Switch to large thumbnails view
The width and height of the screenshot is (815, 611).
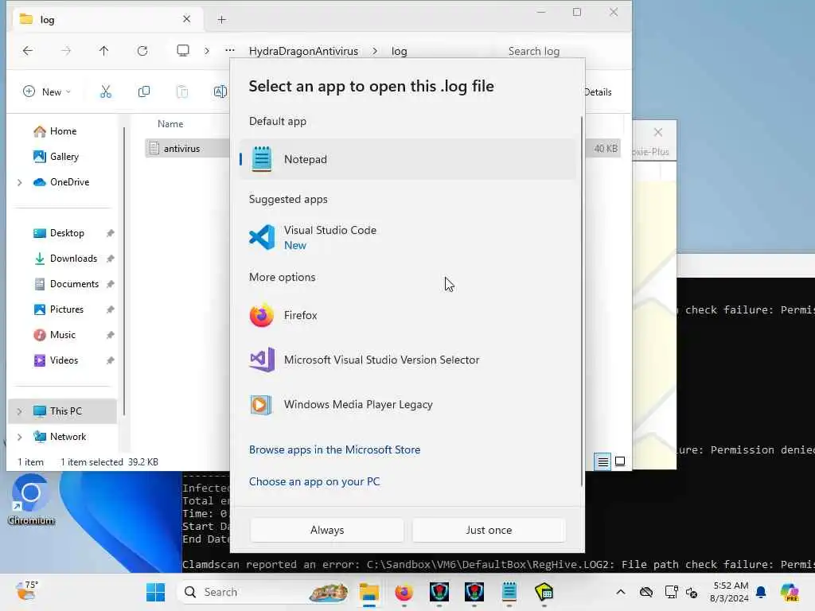tap(620, 461)
